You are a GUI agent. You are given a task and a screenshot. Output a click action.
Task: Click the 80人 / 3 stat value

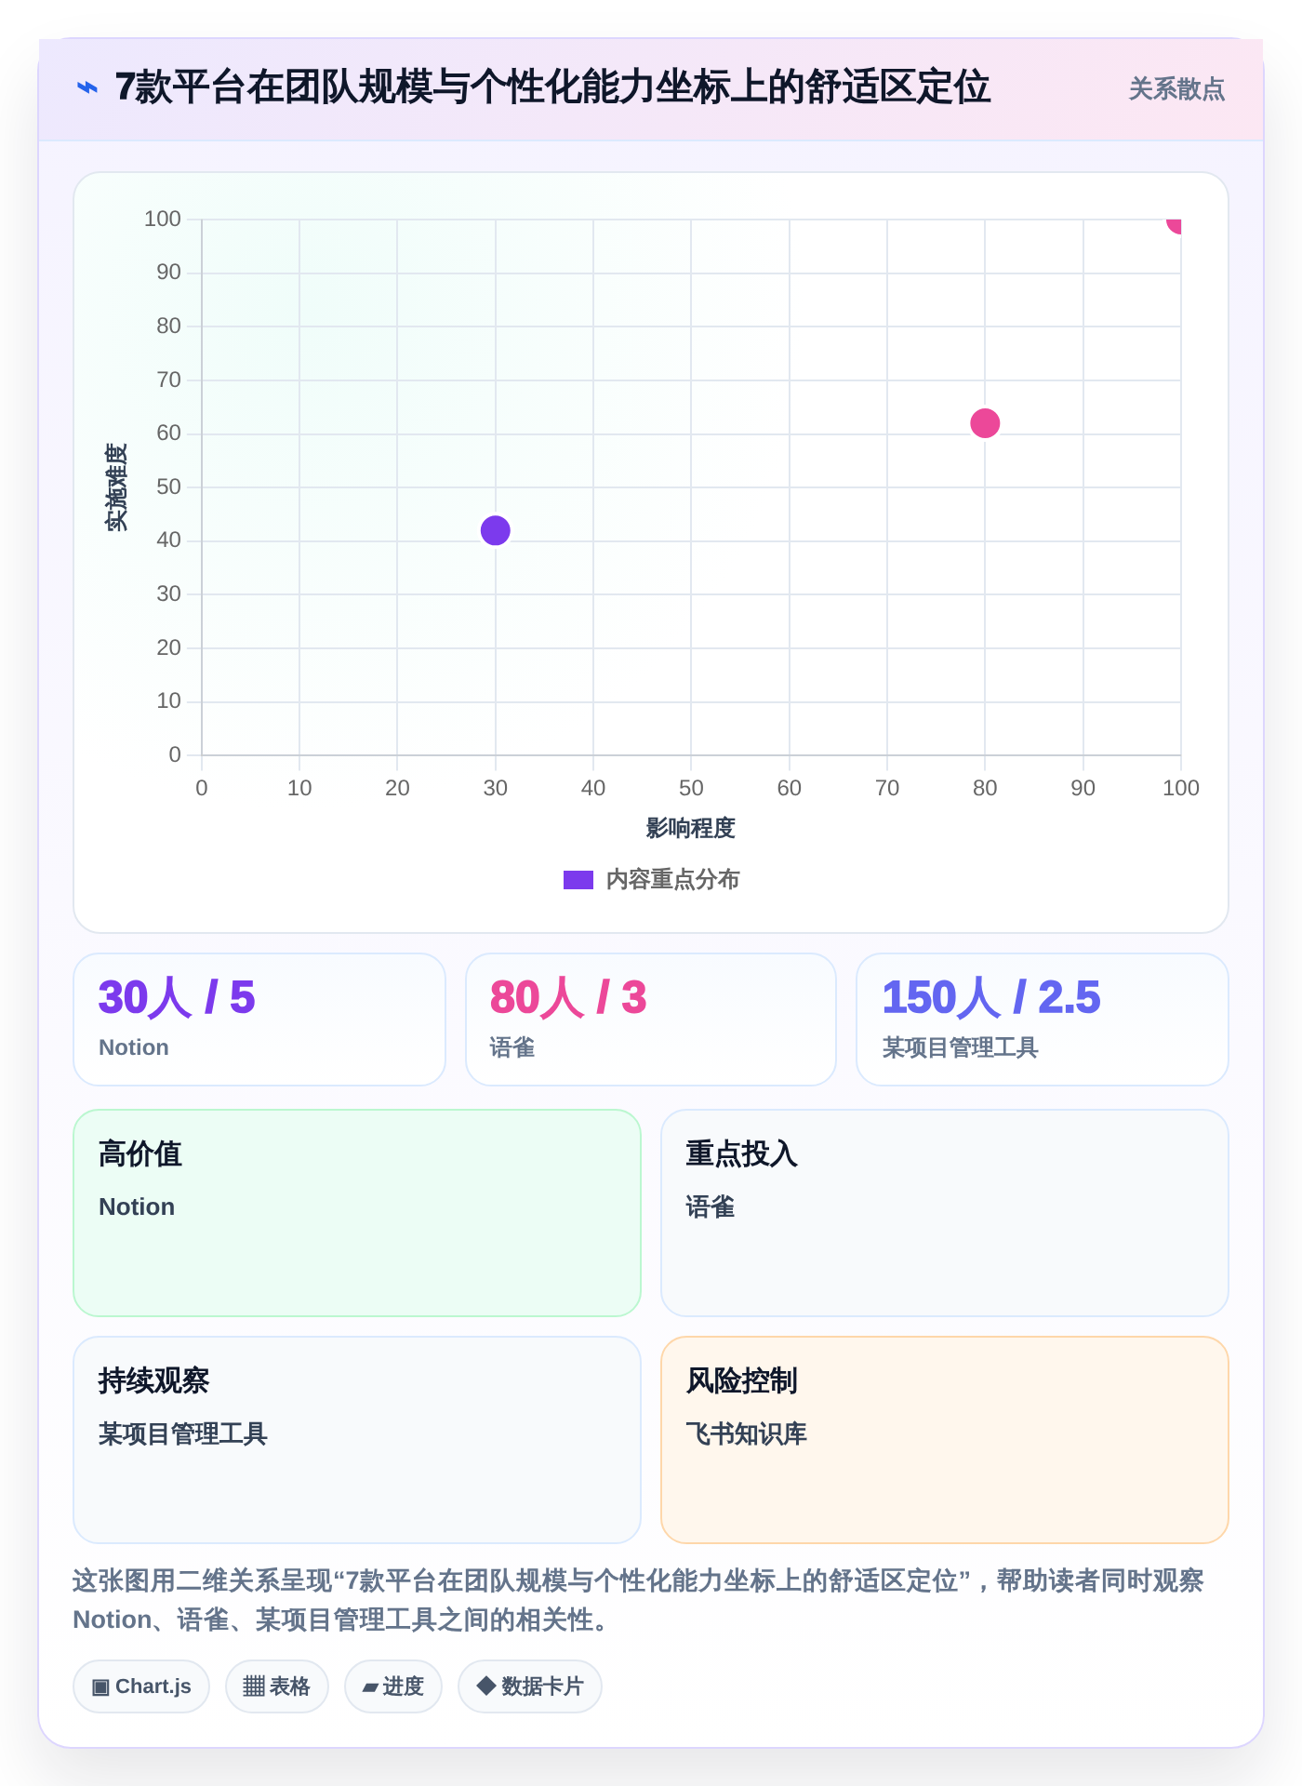pyautogui.click(x=568, y=997)
